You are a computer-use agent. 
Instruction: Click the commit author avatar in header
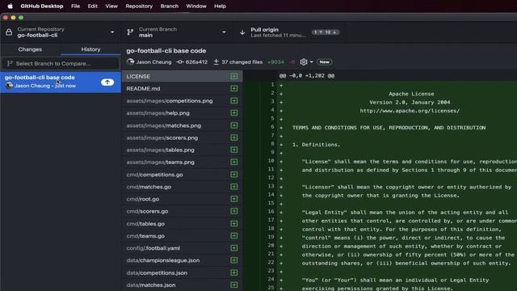pyautogui.click(x=130, y=62)
